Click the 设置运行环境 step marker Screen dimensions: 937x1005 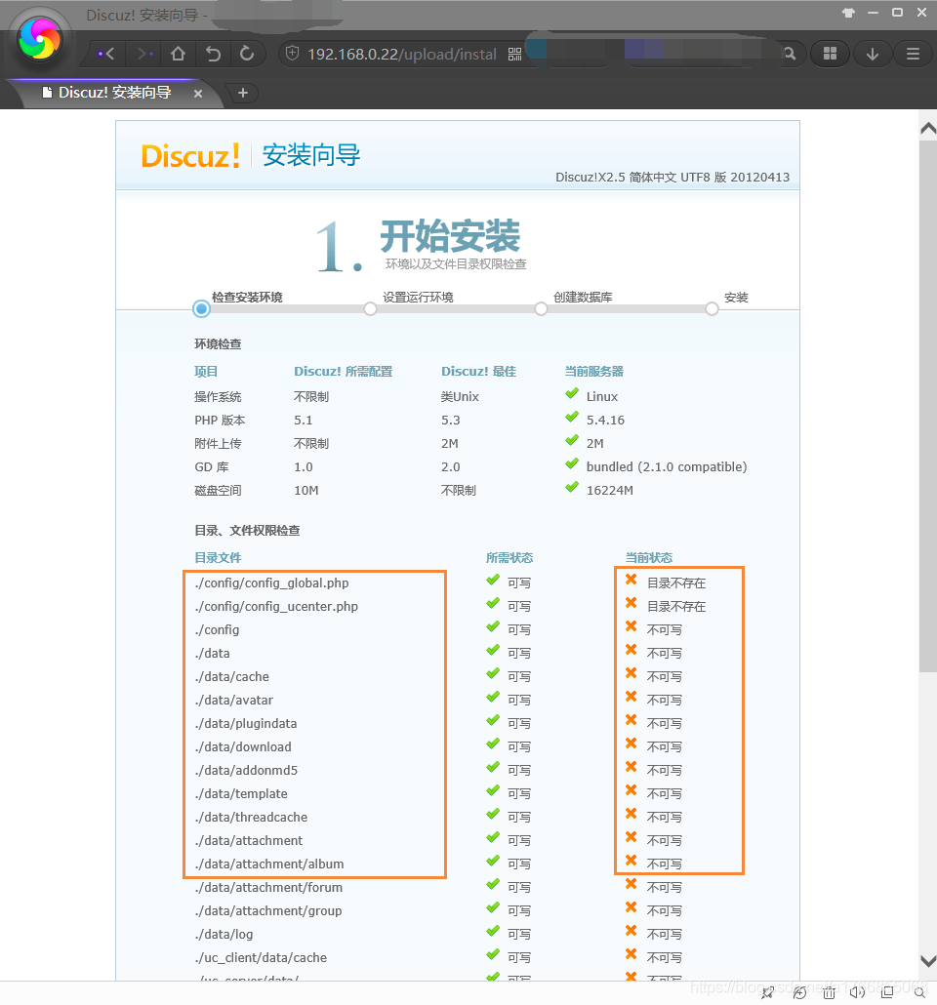click(x=370, y=309)
